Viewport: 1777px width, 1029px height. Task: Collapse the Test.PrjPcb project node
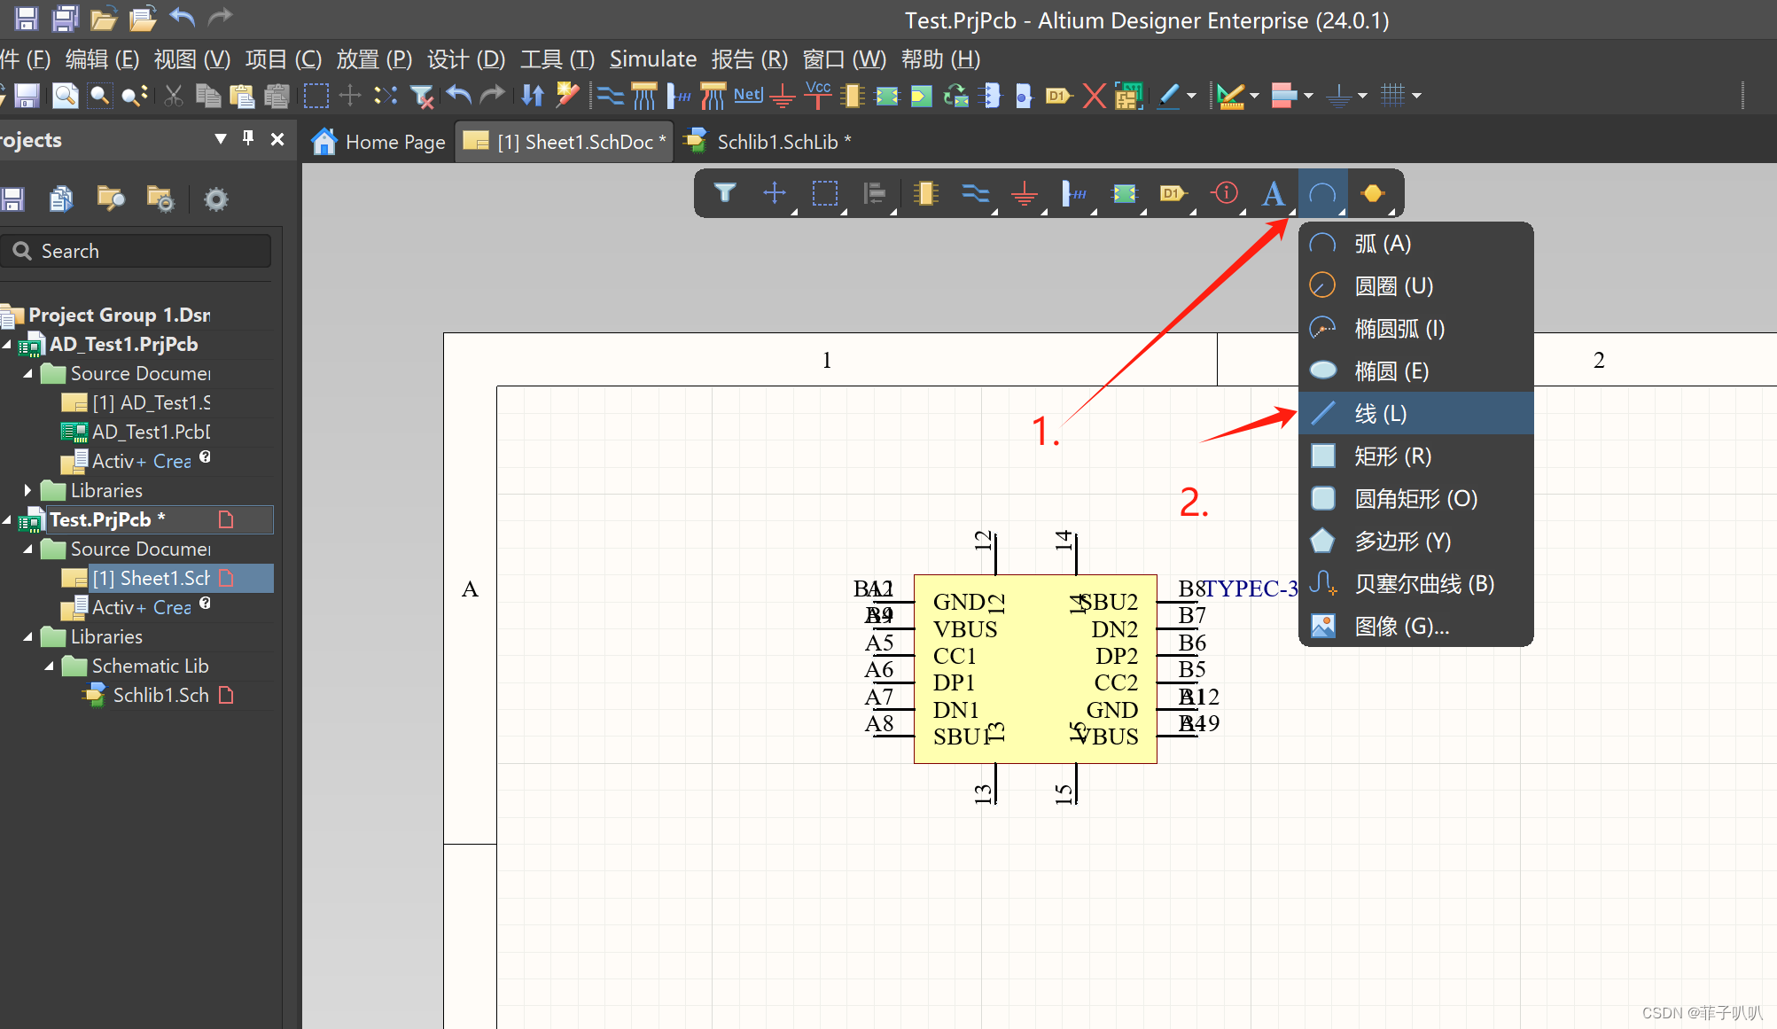(7, 519)
